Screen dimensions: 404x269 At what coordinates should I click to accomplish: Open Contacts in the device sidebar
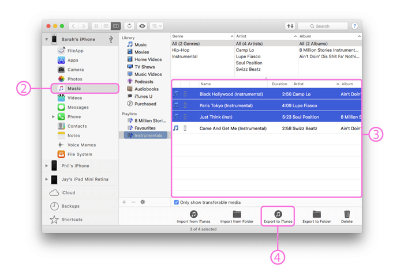[72, 126]
